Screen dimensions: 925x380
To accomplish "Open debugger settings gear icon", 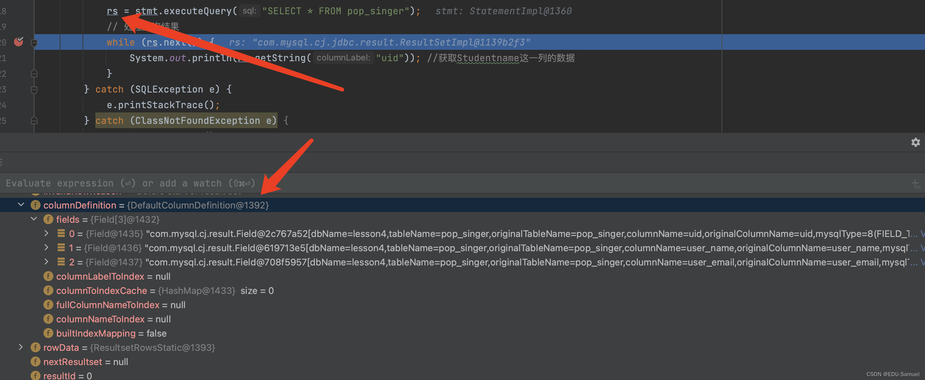I will click(915, 143).
